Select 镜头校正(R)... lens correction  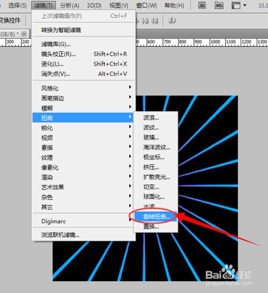coord(84,54)
